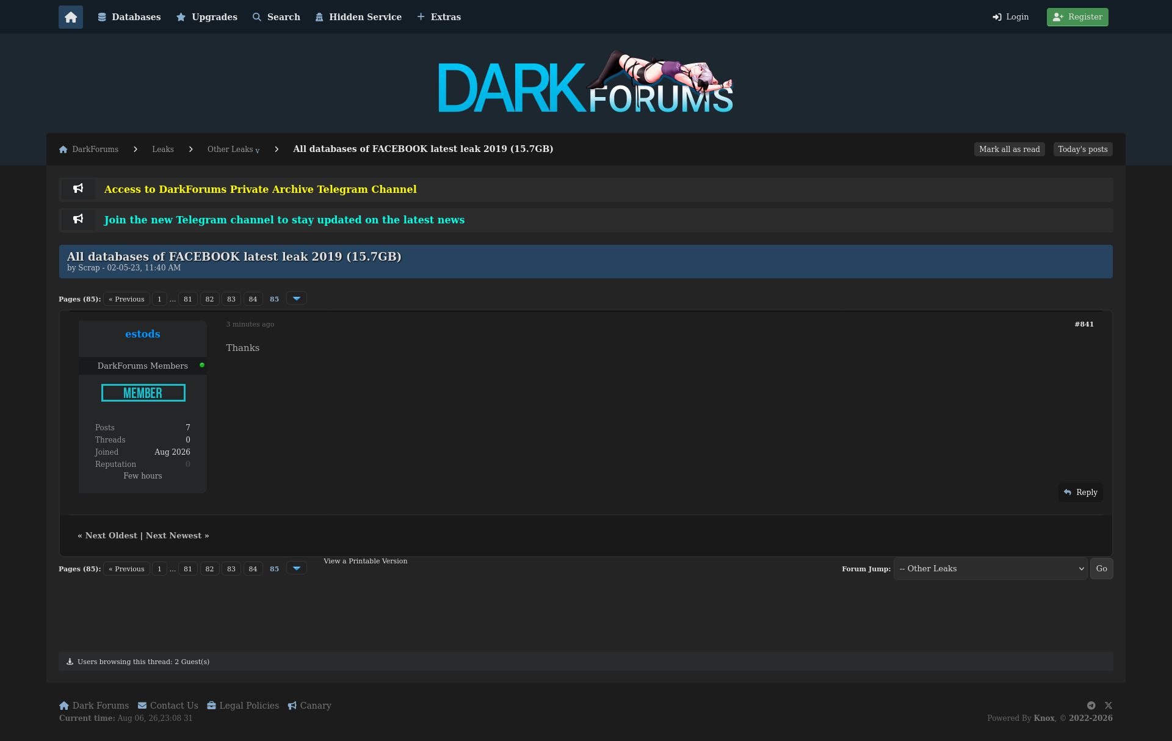
Task: Open the Databases menu
Action: tap(129, 17)
